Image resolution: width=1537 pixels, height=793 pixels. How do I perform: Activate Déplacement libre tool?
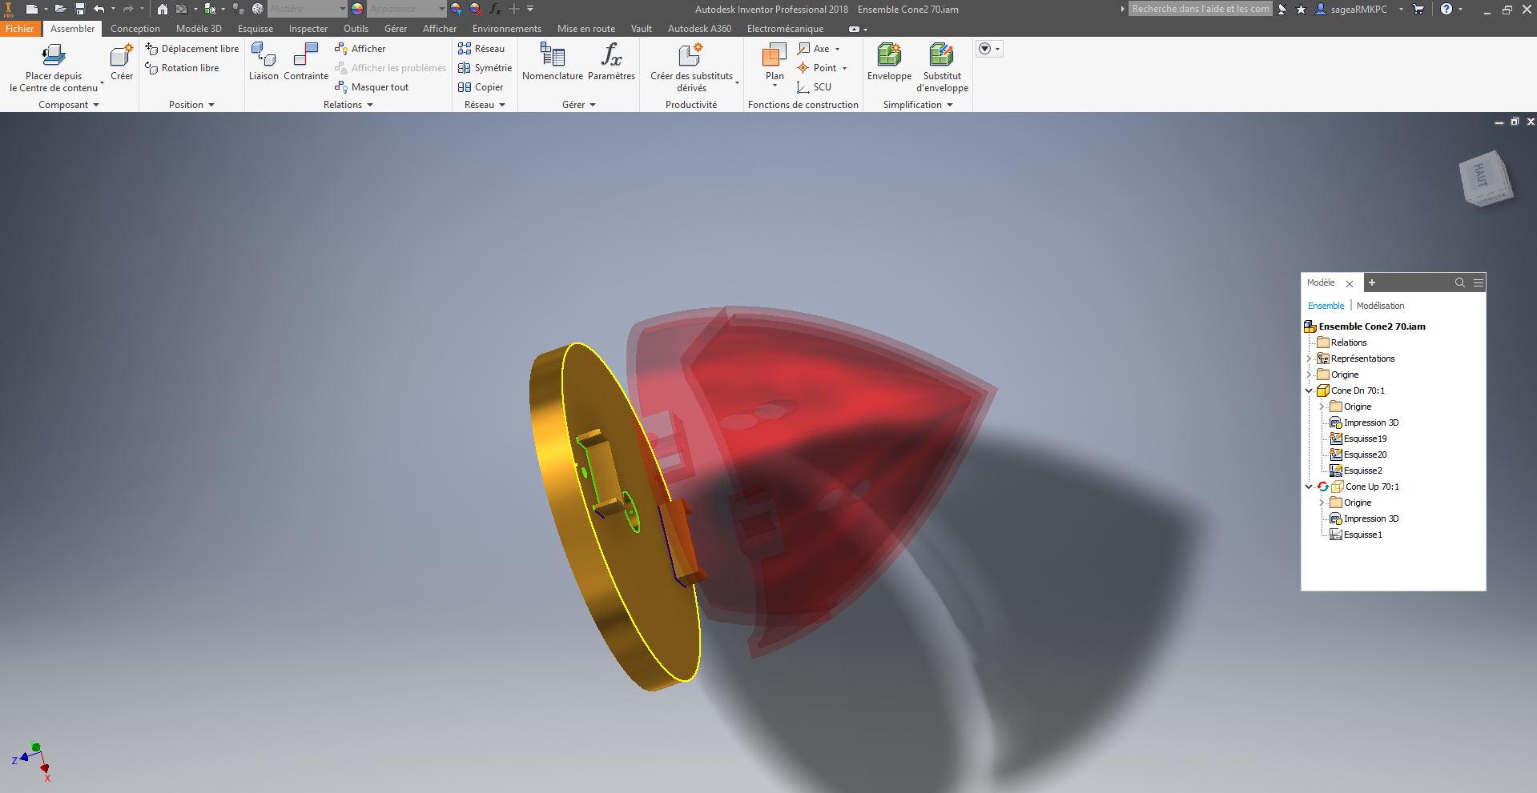tap(191, 49)
